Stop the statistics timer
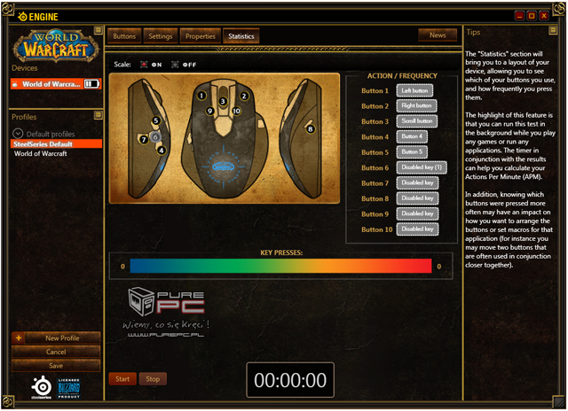Image resolution: width=568 pixels, height=411 pixels. pos(153,379)
